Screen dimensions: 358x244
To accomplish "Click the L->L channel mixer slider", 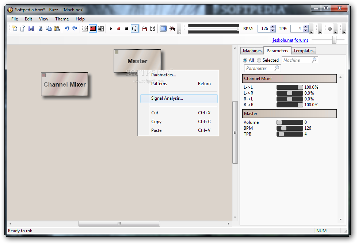I will 290,87.
